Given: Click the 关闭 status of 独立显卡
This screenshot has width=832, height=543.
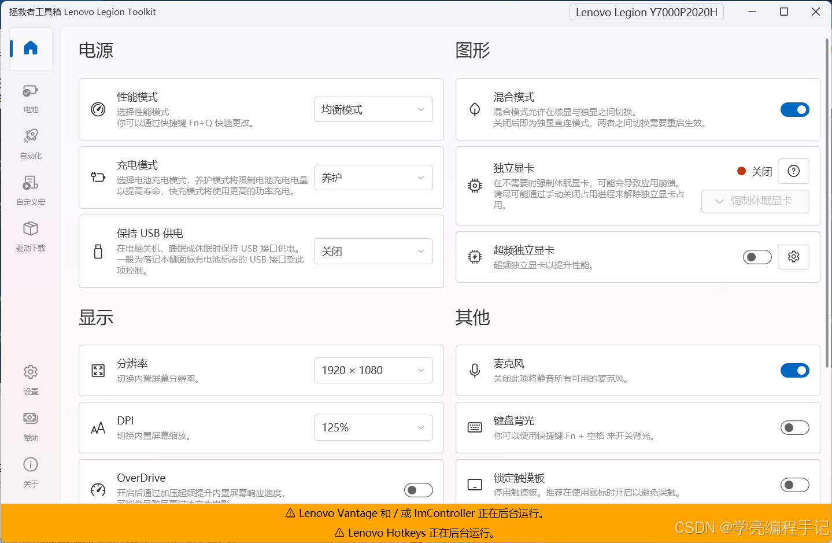Looking at the screenshot, I should tap(761, 171).
